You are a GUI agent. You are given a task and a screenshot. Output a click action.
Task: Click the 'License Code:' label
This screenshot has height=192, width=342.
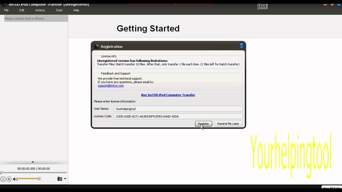[103, 116]
